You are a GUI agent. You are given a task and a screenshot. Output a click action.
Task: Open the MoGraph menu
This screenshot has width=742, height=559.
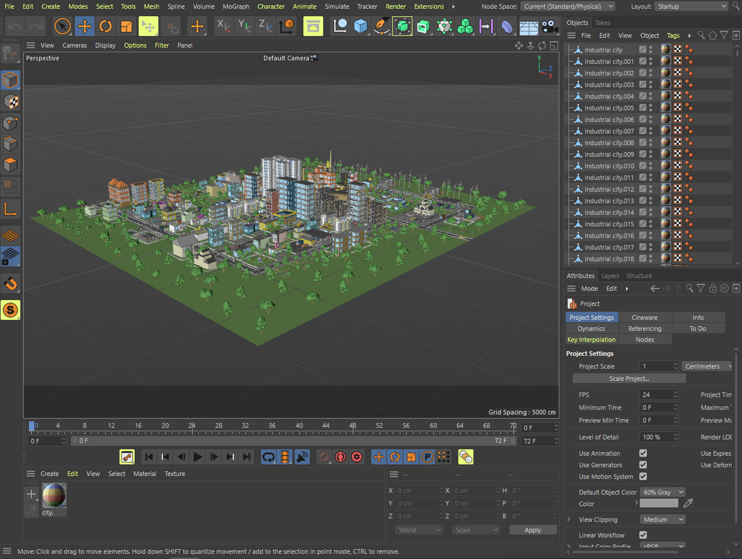click(236, 6)
